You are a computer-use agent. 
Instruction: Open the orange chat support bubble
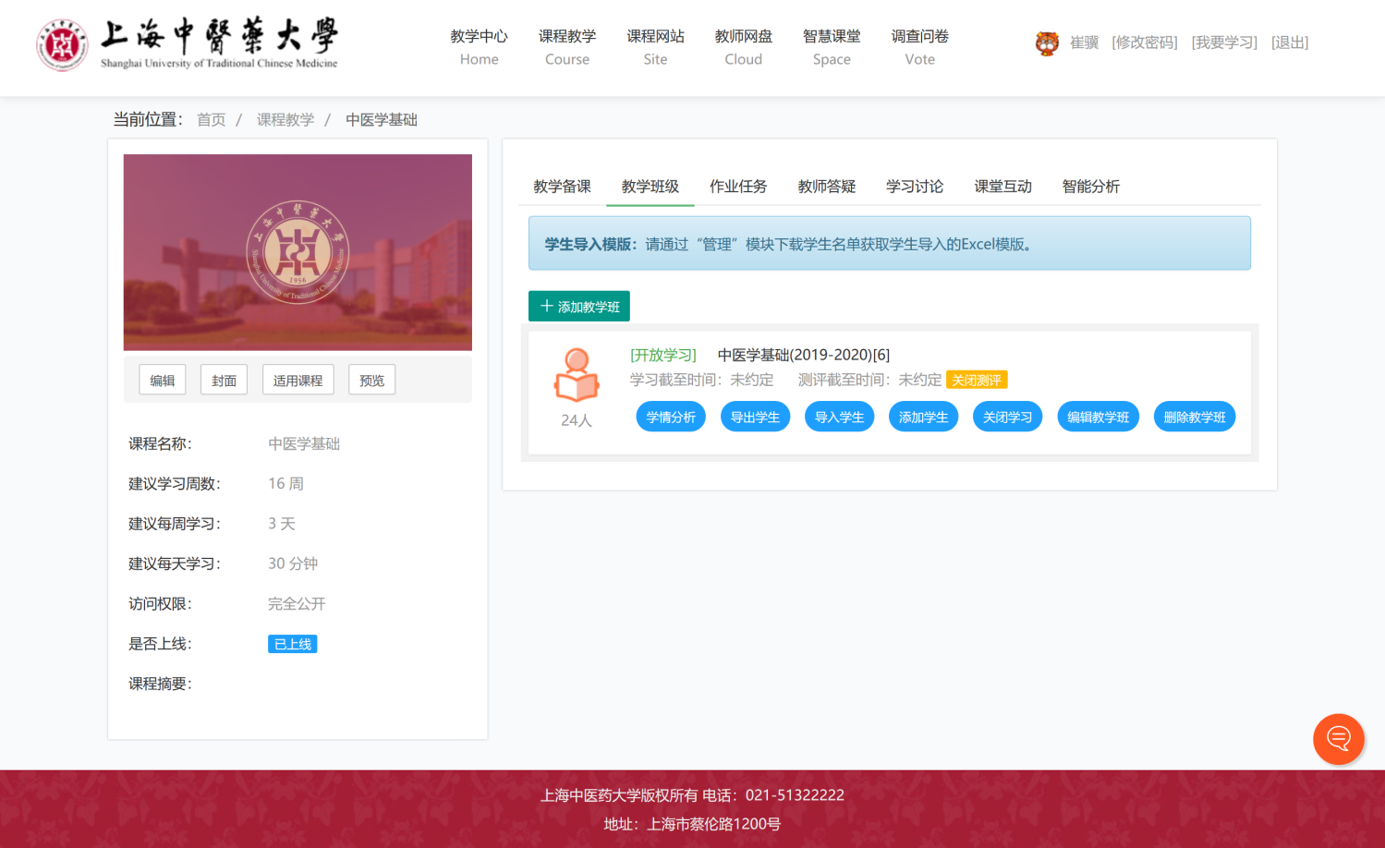(x=1338, y=738)
